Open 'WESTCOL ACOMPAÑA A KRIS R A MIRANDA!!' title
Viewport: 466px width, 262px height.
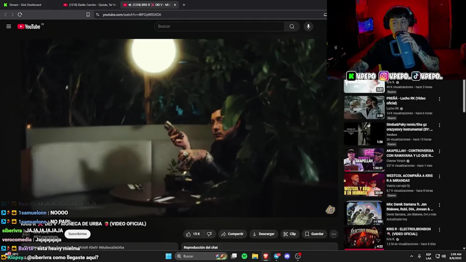point(410,178)
